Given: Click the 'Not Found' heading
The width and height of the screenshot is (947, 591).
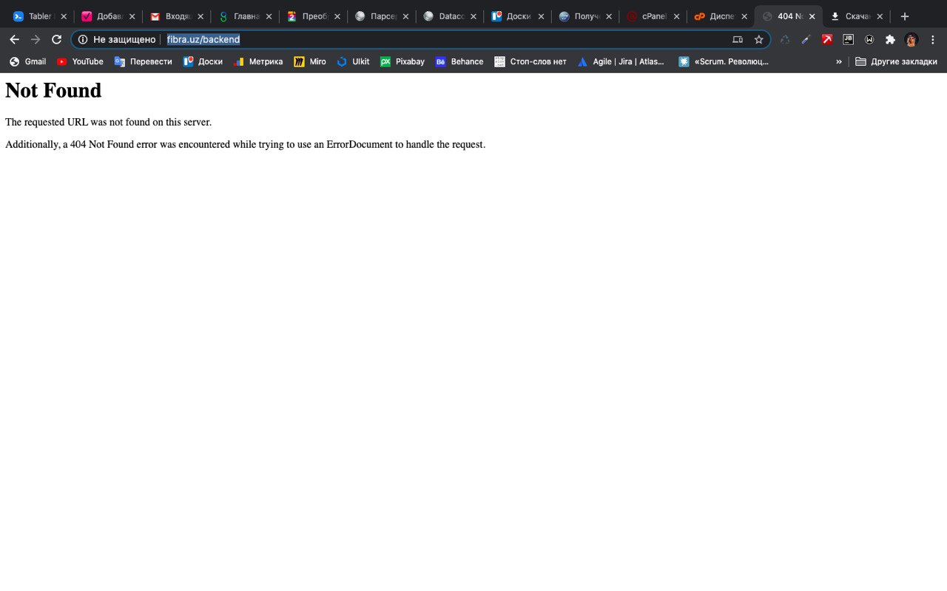Looking at the screenshot, I should tap(53, 90).
